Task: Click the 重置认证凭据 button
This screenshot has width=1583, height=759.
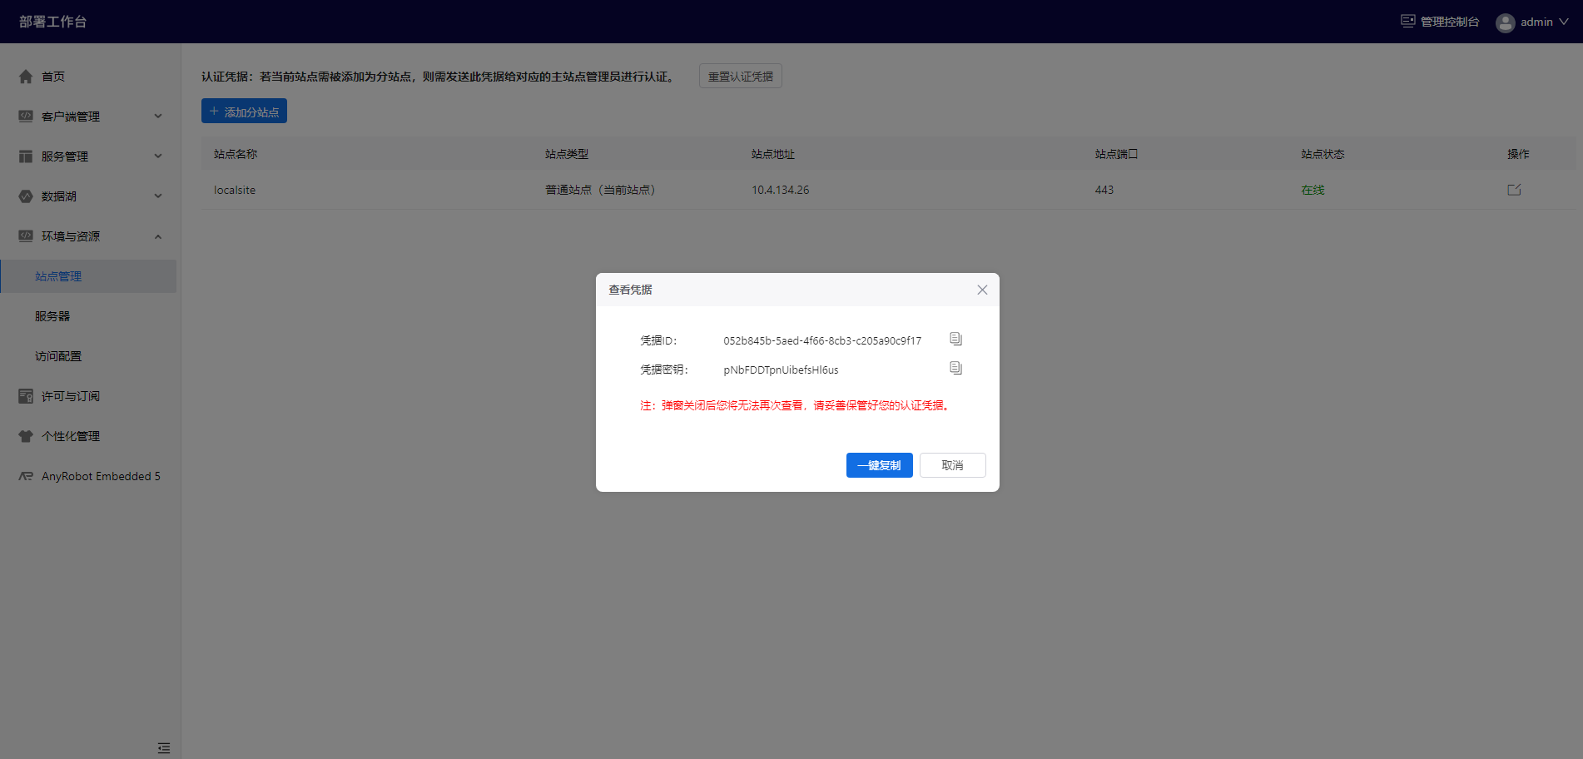Action: tap(741, 76)
